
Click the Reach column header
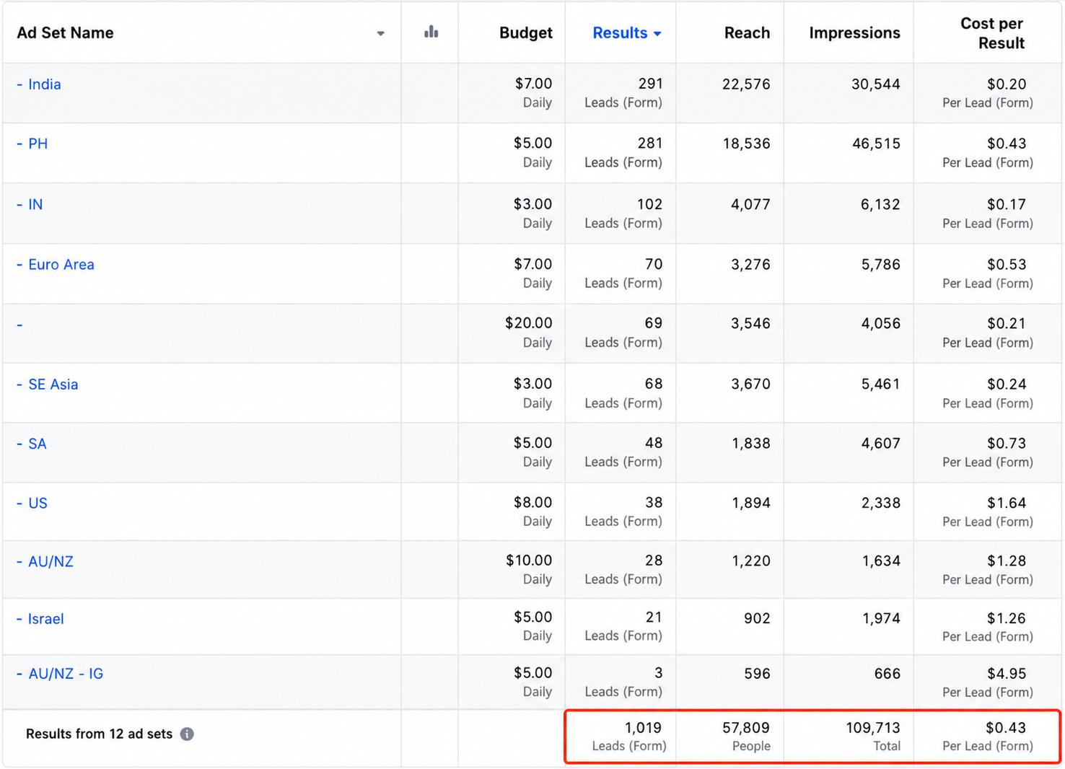(747, 32)
